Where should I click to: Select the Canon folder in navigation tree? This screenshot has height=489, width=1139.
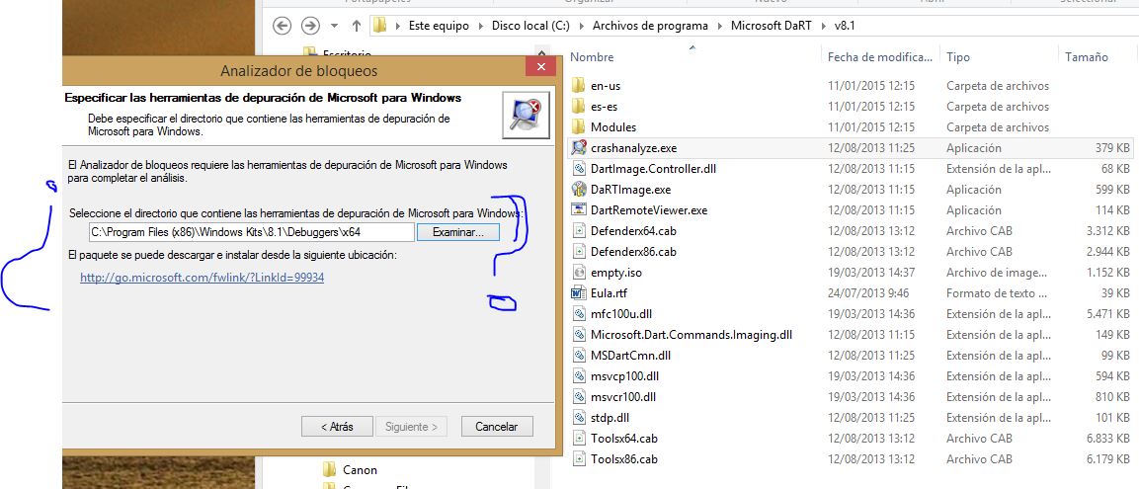360,470
